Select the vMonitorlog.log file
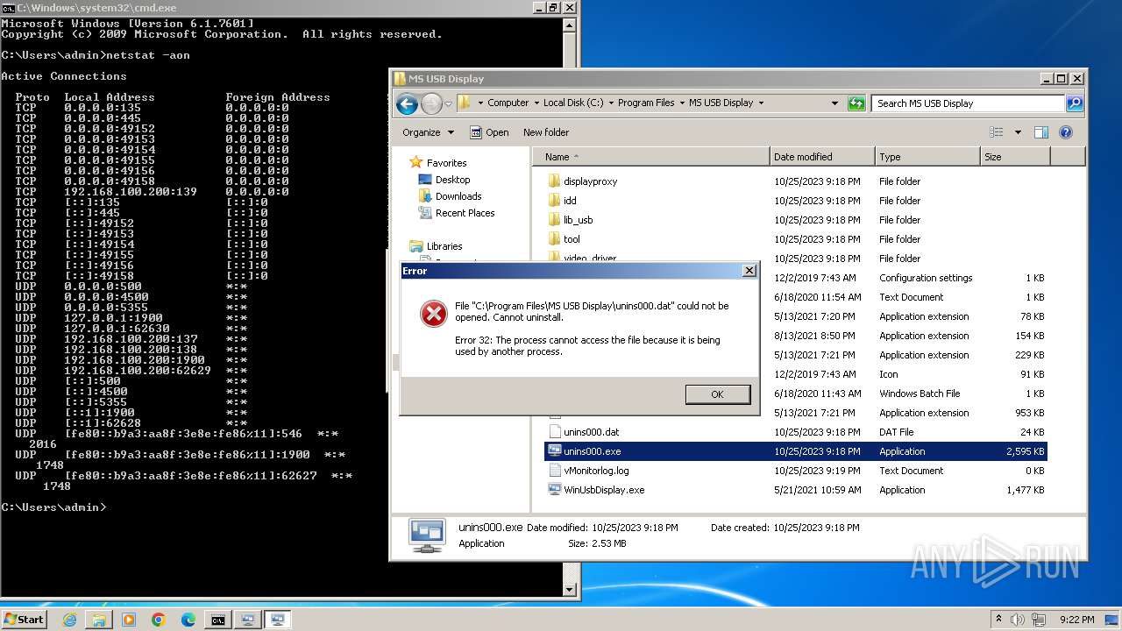Screen dimensions: 1122x631 point(596,471)
